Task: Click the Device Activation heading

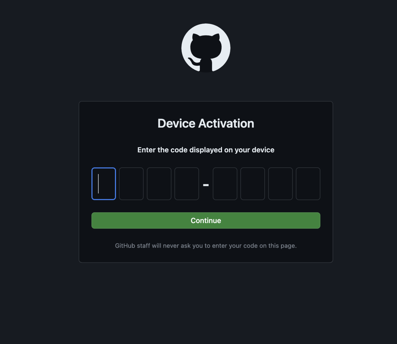Action: 206,123
